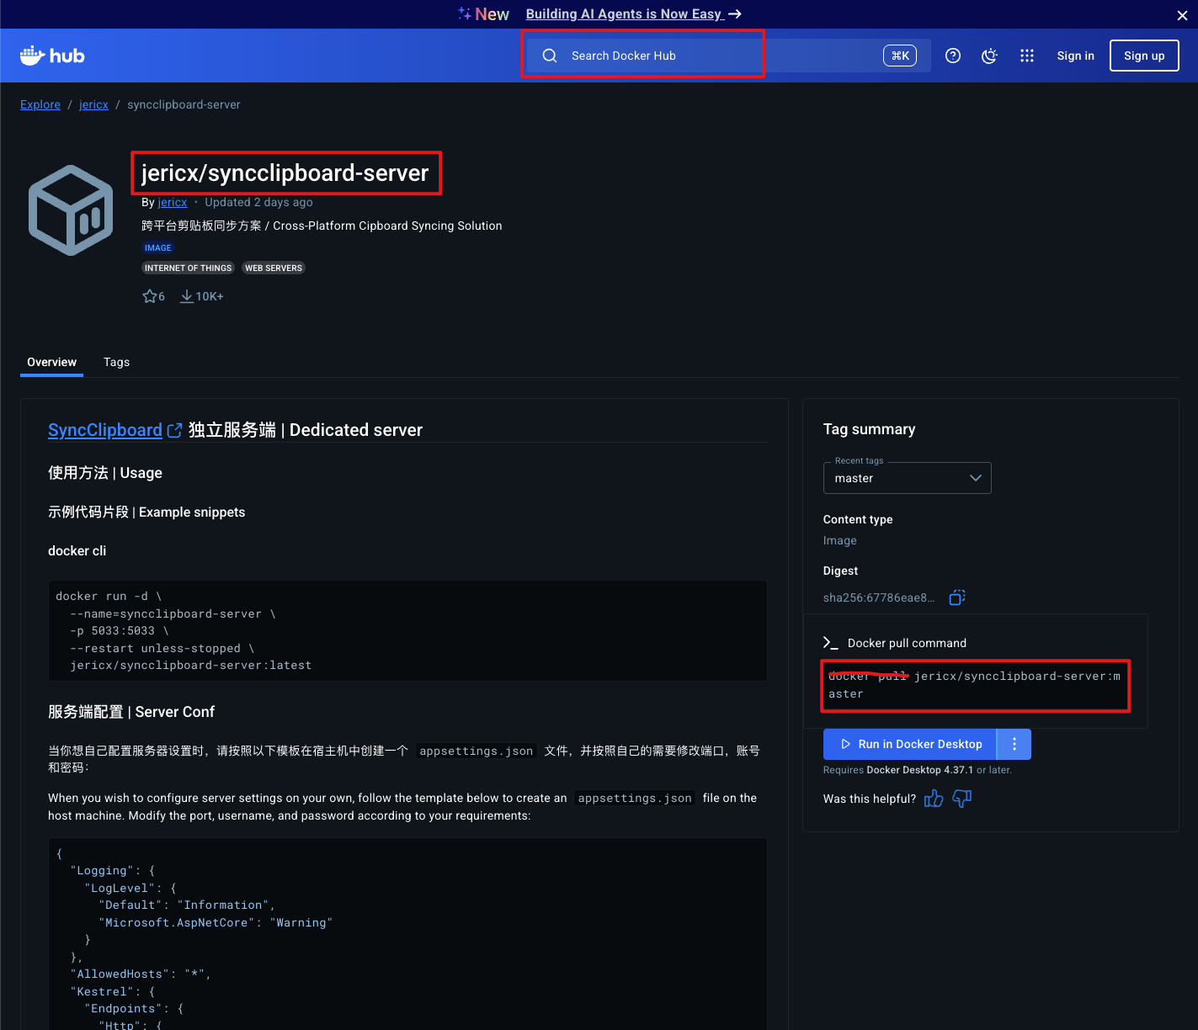This screenshot has width=1198, height=1030.
Task: Click the Tag summary heading
Action: point(869,429)
